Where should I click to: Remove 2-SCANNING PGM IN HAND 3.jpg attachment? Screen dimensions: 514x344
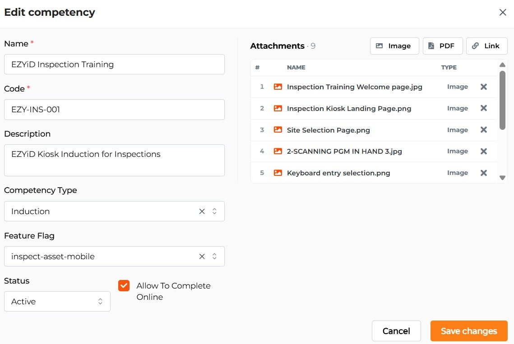483,151
